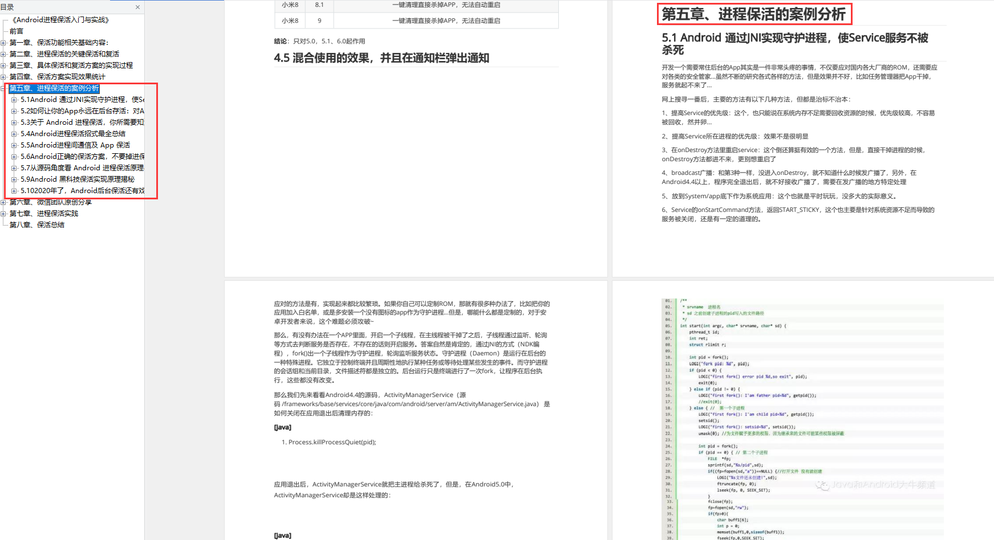Screen dimensions: 994x540
Task: Click list item 2、提高Service所在进程的优先级
Action: tap(735, 137)
